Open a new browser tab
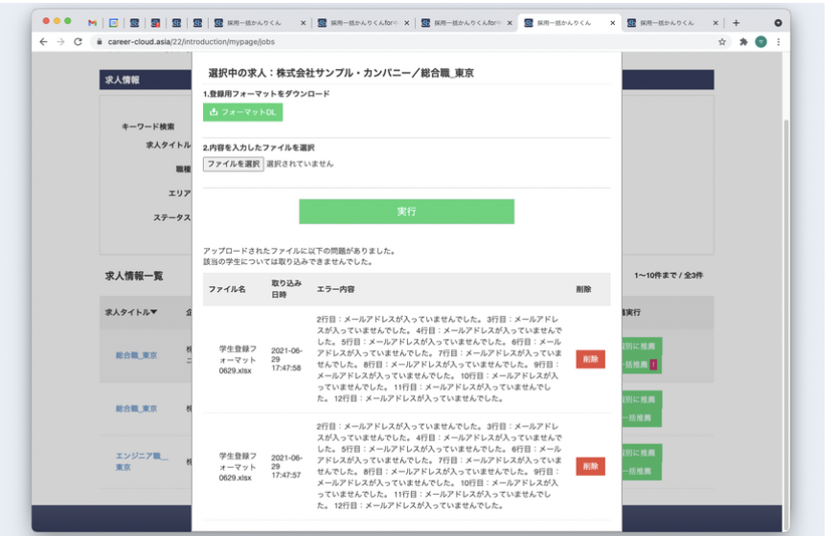The height and width of the screenshot is (536, 839). click(x=736, y=23)
